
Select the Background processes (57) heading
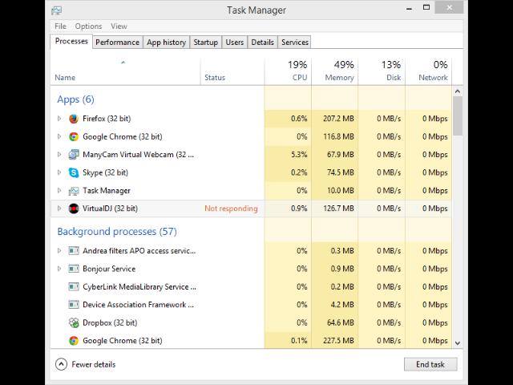117,232
